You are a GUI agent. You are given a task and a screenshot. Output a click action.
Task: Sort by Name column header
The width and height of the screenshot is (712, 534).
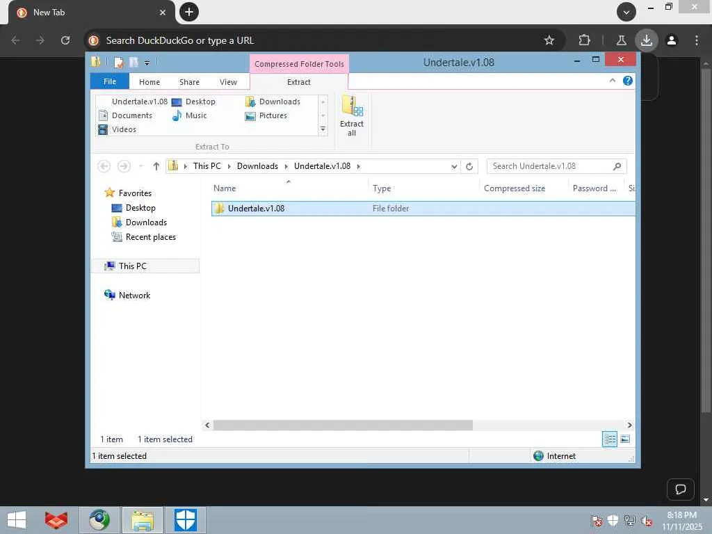(x=225, y=188)
